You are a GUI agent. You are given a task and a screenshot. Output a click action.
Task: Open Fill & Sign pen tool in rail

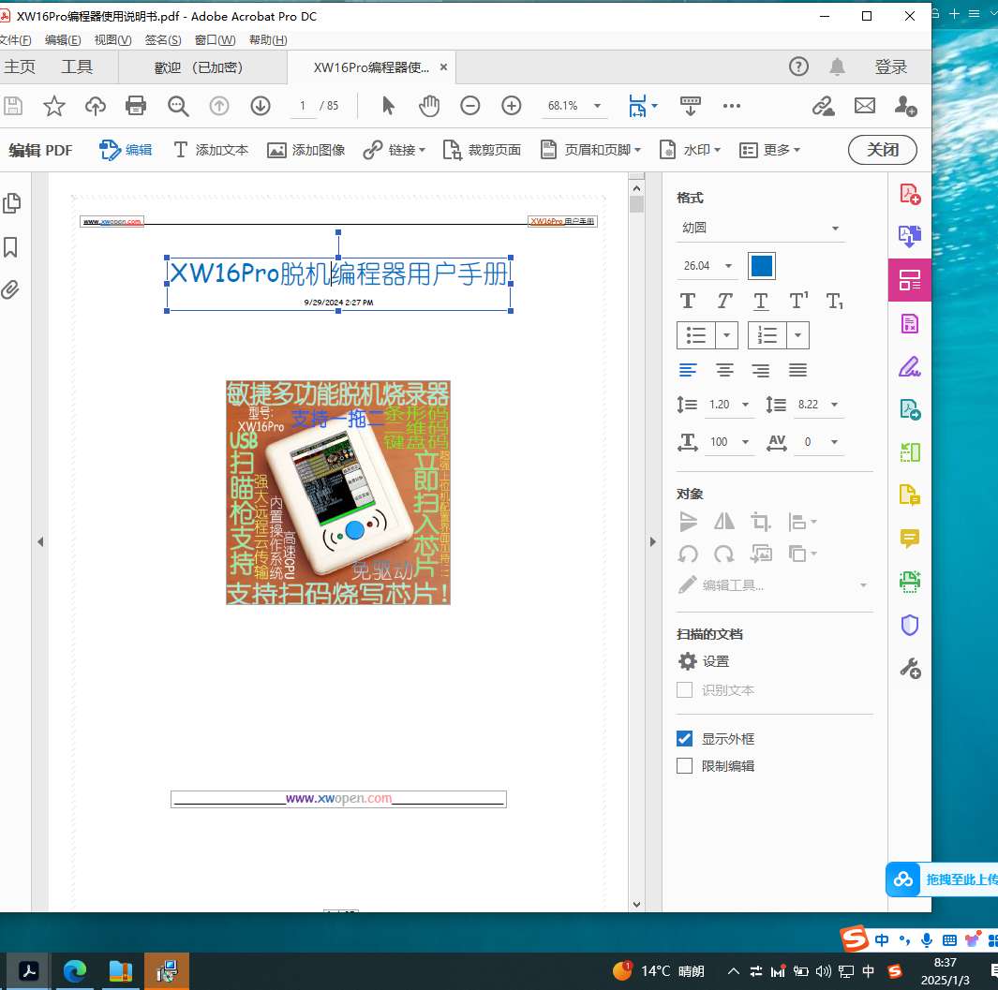coord(910,366)
